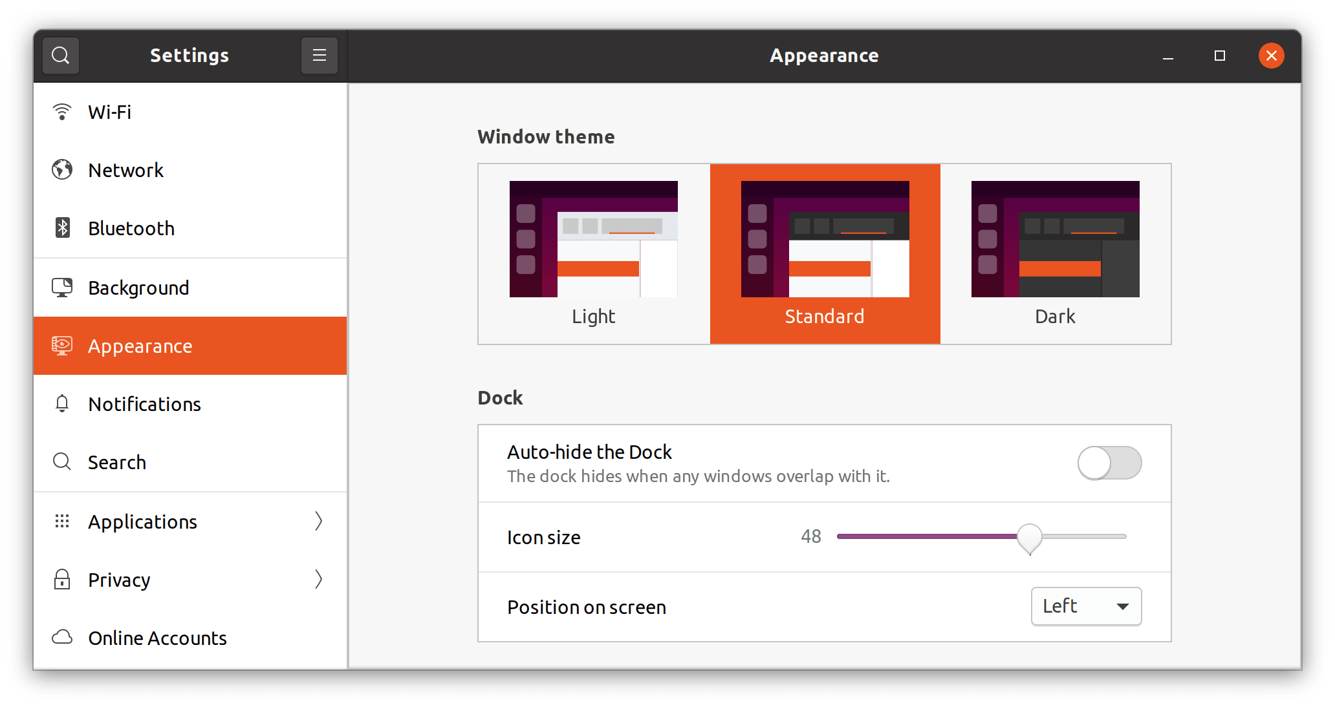The image size is (1335, 707).
Task: Select the Light window theme
Action: coord(592,251)
